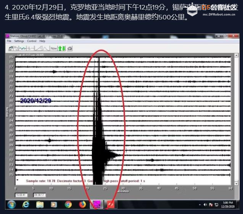
Task: Click the Hours axis label
Action: (7, 112)
